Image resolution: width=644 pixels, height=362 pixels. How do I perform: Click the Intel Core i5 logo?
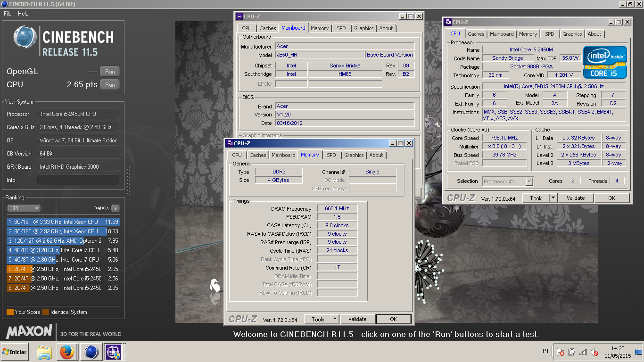pyautogui.click(x=605, y=62)
